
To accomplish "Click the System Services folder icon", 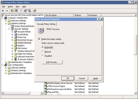I will pos(16,43).
